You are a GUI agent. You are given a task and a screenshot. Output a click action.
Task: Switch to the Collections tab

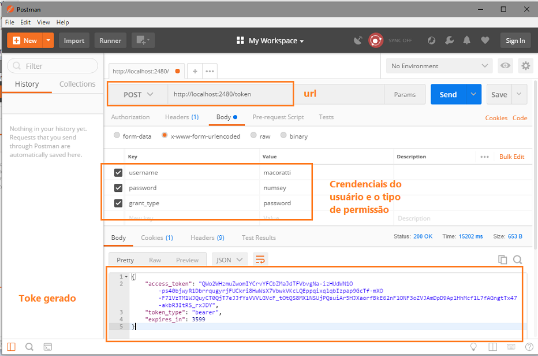point(77,84)
